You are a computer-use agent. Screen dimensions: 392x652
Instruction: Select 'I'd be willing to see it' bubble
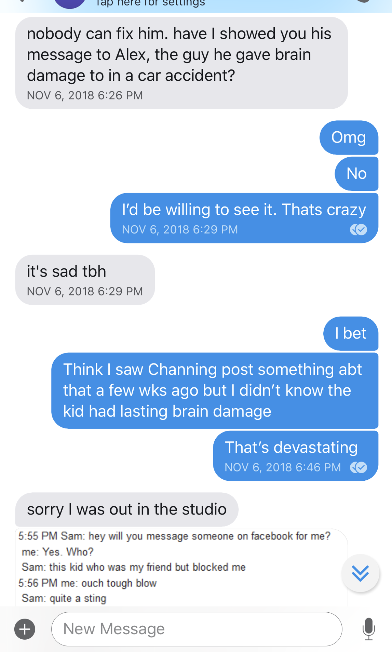click(x=244, y=218)
